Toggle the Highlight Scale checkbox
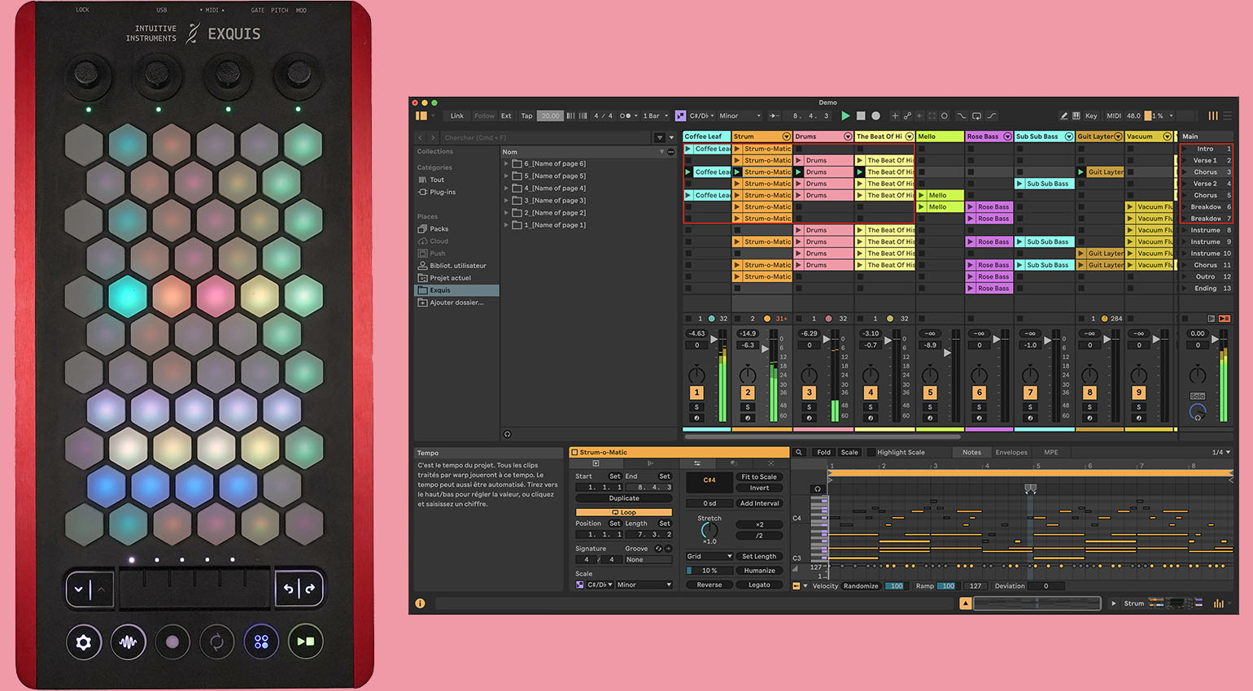 (871, 453)
